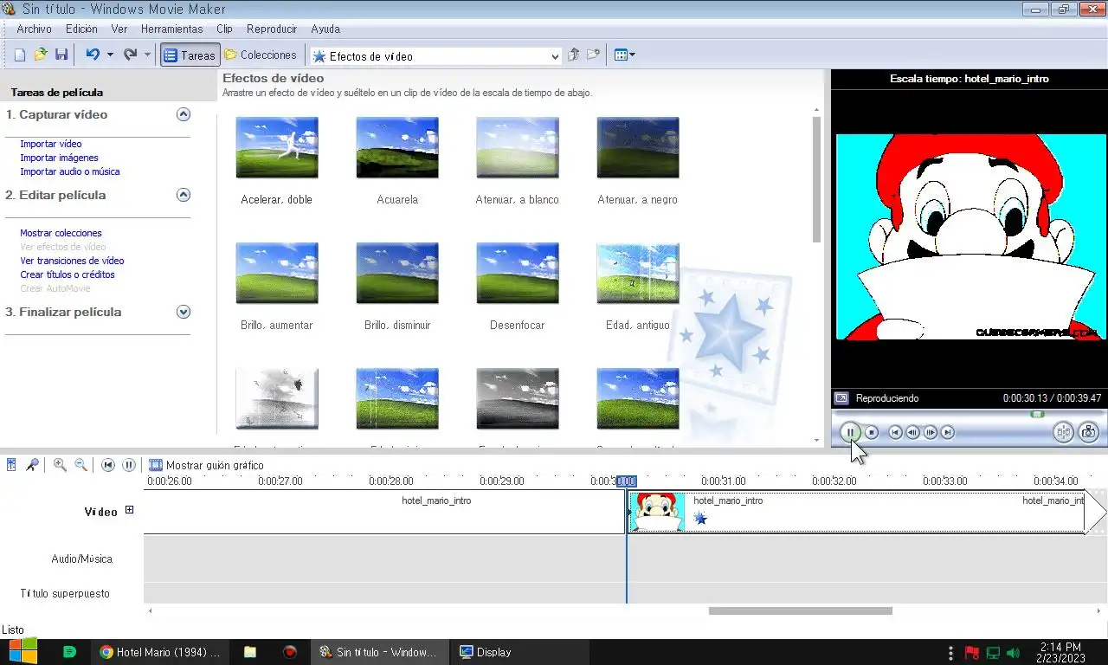1108x665 pixels.
Task: Click the preview monitor seek bar handle
Action: coord(1037,414)
